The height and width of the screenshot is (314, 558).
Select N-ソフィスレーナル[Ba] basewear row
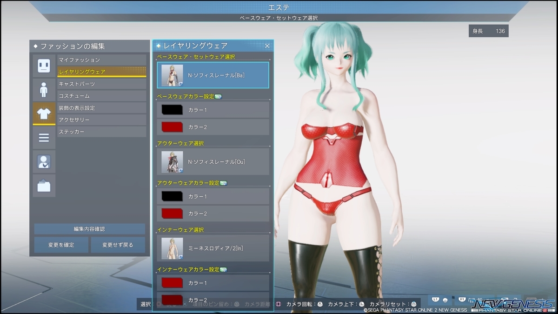click(x=213, y=75)
